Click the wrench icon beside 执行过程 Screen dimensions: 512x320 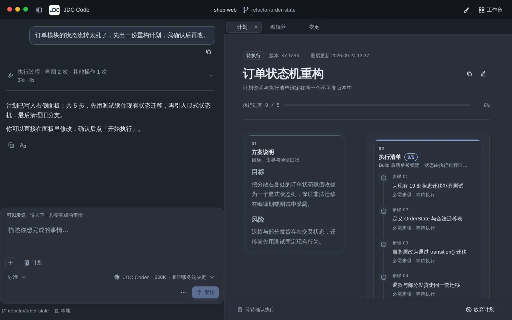pos(10,75)
